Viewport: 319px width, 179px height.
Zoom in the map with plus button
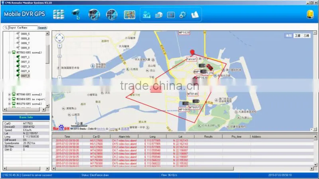[59, 46]
